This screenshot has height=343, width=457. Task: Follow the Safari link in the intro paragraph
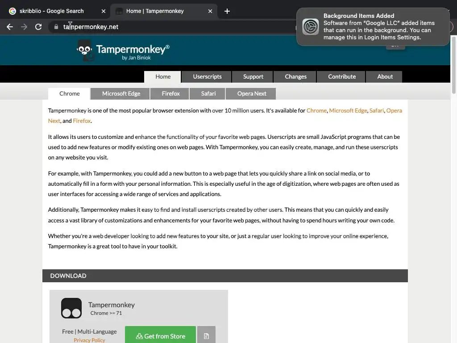click(x=377, y=111)
